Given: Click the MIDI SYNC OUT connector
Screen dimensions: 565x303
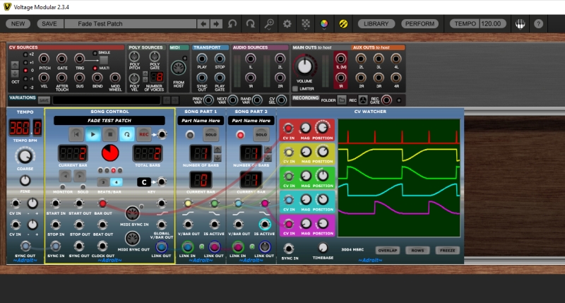Looking at the screenshot, I should click(133, 239).
